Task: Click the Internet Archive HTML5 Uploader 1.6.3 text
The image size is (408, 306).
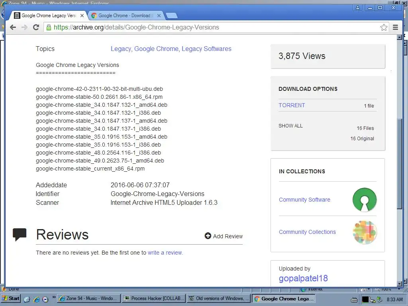Action: 164,203
